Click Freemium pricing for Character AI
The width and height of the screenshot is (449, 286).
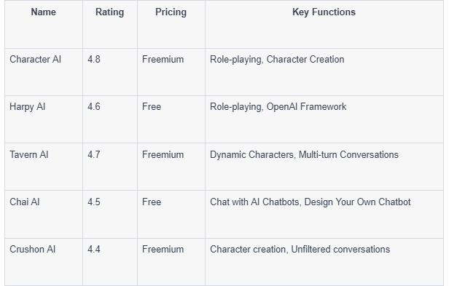tap(163, 59)
